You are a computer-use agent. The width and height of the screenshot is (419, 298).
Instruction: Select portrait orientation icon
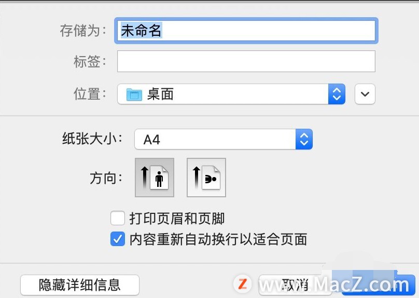click(x=155, y=178)
